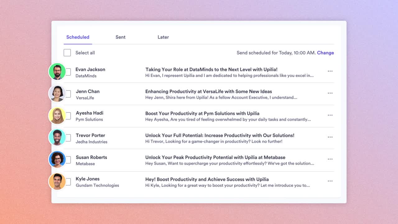Image resolution: width=398 pixels, height=224 pixels.
Task: Return to the Scheduled tab
Action: 77,37
